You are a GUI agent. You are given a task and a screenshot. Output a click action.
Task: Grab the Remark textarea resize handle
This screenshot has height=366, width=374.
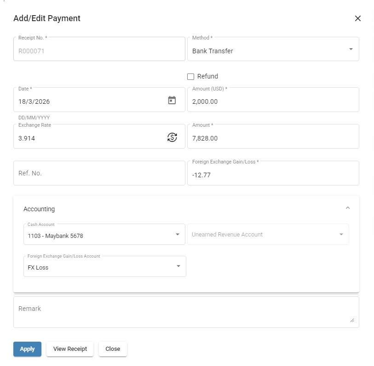point(352,320)
